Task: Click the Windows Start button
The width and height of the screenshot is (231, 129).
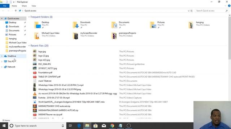Action: tap(4, 126)
